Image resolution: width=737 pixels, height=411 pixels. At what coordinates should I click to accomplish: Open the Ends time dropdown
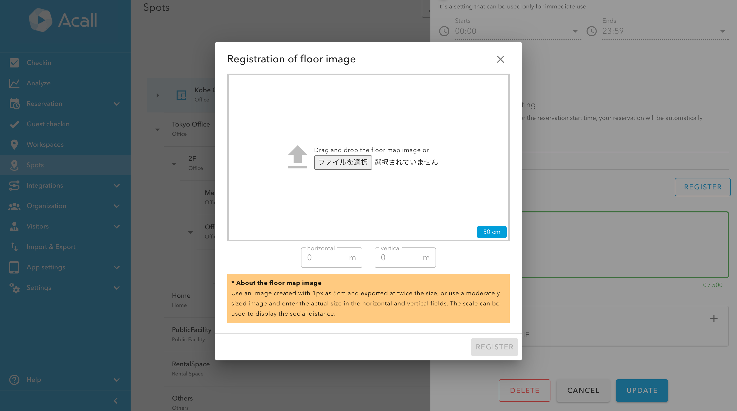tap(722, 31)
